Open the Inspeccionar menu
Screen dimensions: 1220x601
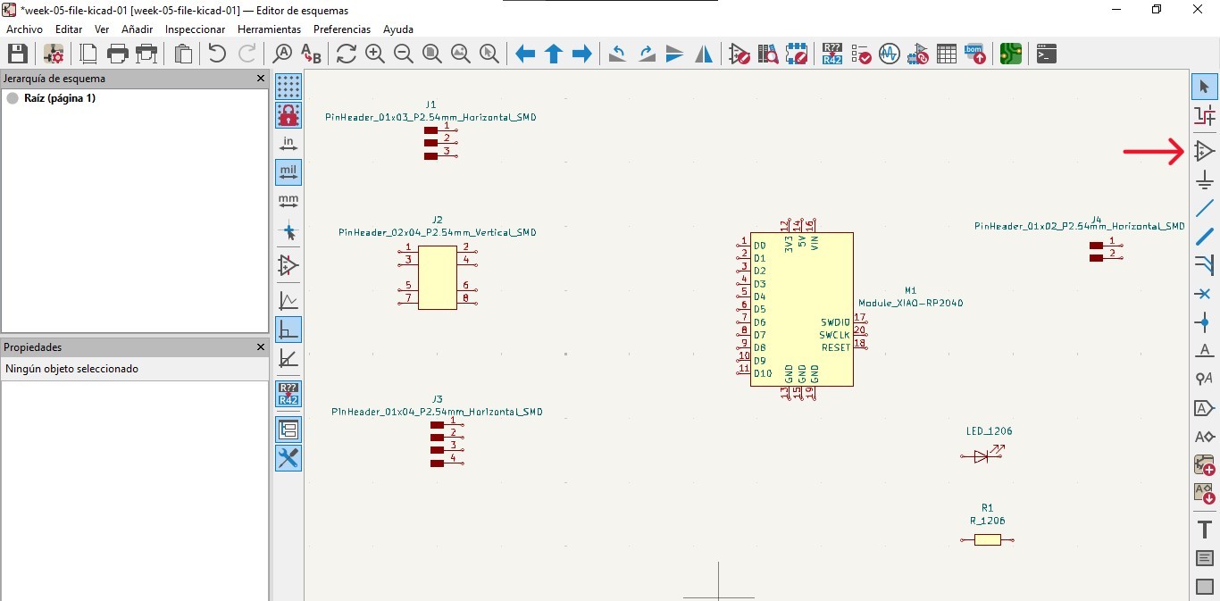(x=196, y=29)
